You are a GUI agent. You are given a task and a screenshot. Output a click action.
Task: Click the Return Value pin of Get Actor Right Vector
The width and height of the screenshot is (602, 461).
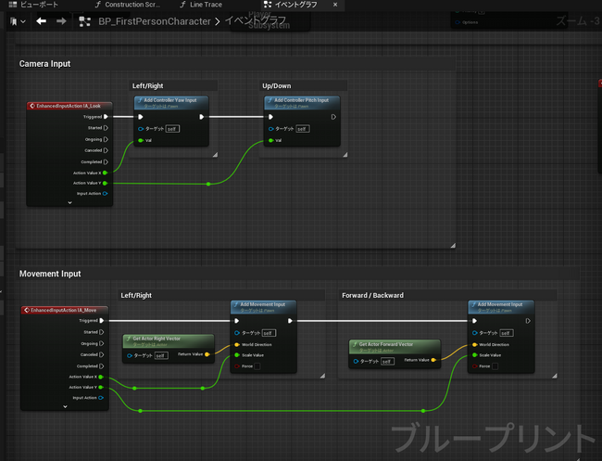click(207, 354)
